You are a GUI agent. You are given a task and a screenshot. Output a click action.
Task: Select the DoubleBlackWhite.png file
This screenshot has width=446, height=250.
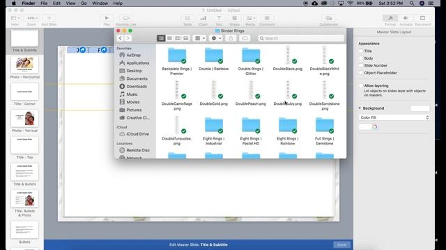[x=324, y=56]
